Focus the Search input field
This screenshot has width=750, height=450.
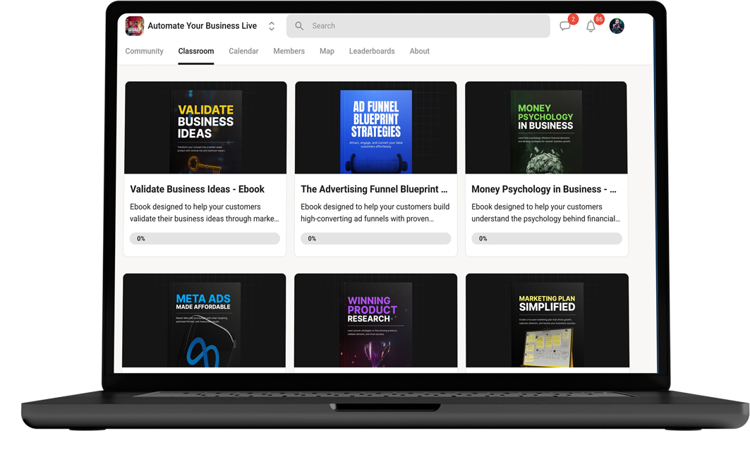coord(423,26)
